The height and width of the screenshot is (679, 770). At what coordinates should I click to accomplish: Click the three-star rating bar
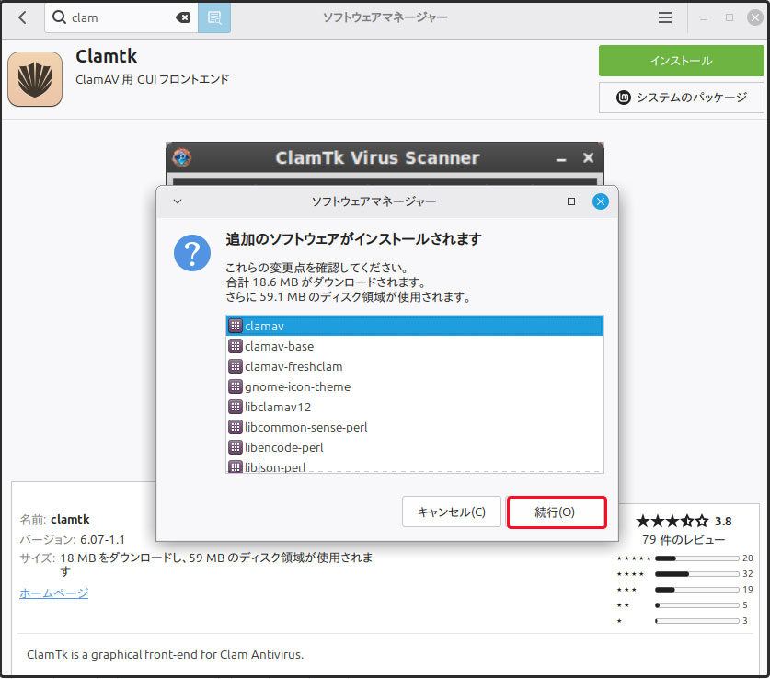pyautogui.click(x=696, y=590)
